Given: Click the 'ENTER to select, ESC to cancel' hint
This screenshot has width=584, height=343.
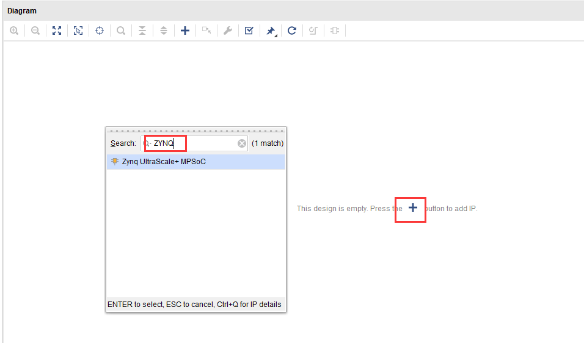Looking at the screenshot, I should click(194, 305).
